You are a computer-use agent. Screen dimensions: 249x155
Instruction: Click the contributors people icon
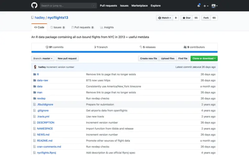tap(185, 47)
